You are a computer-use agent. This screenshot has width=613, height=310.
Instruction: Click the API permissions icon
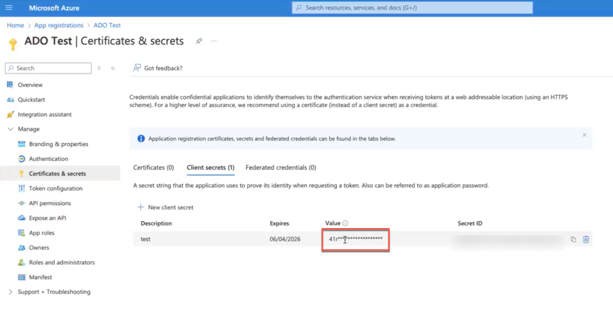pyautogui.click(x=21, y=203)
